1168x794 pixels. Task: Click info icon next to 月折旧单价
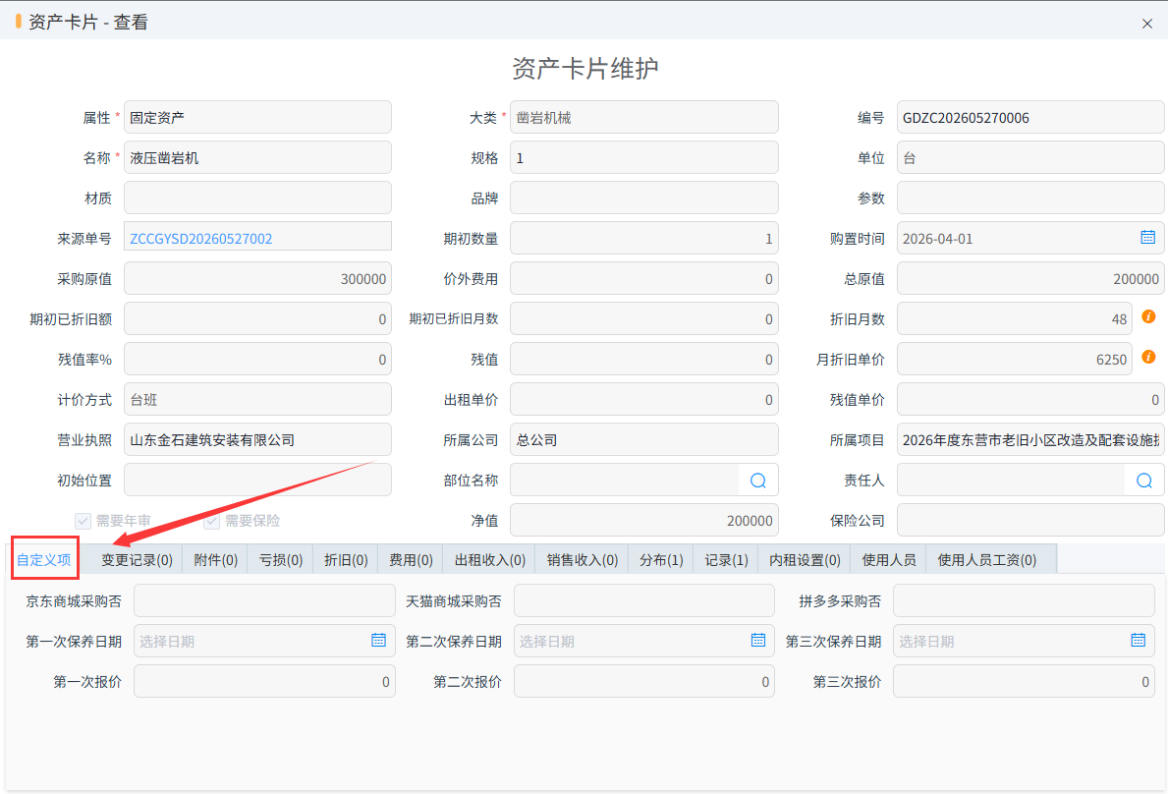tap(1148, 357)
